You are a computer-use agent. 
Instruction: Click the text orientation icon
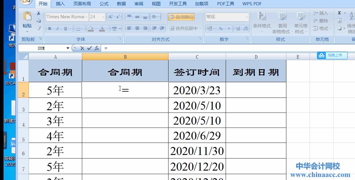[154, 17]
